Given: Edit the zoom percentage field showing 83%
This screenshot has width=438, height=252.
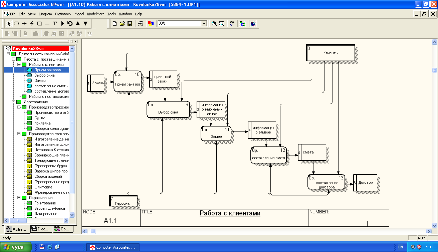Looking at the screenshot, I should [x=179, y=24].
